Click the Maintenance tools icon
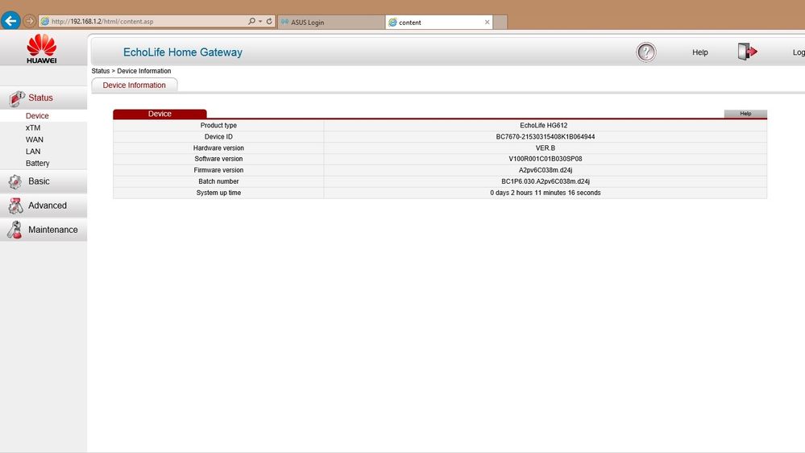Viewport: 805px width, 453px height. [x=15, y=230]
